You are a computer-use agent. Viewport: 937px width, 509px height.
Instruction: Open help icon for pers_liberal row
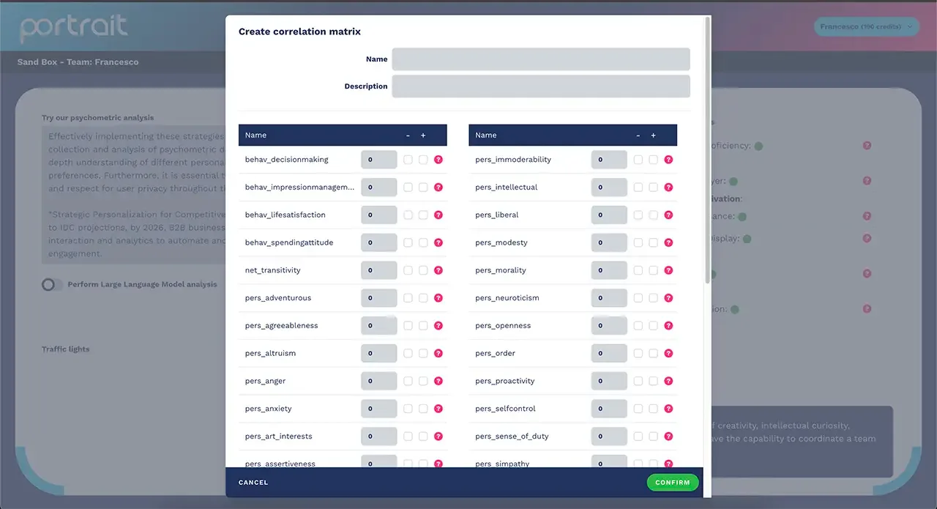[668, 215]
